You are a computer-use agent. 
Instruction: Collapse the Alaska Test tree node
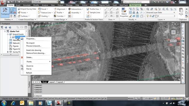click(5, 31)
